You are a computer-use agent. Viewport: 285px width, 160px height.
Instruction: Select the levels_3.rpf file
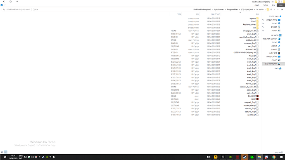pyautogui.click(x=252, y=68)
